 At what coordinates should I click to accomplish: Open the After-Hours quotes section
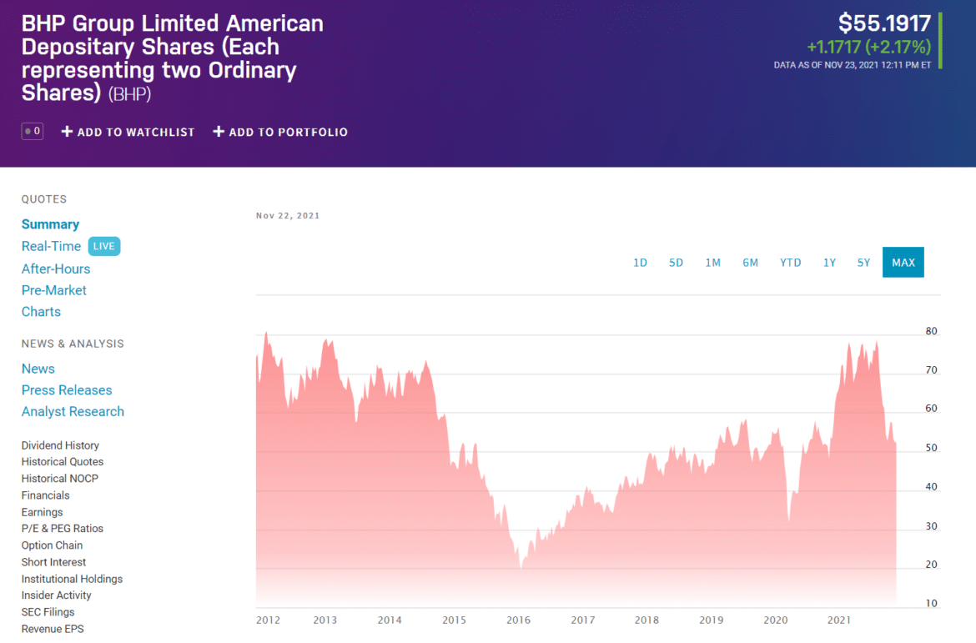56,269
